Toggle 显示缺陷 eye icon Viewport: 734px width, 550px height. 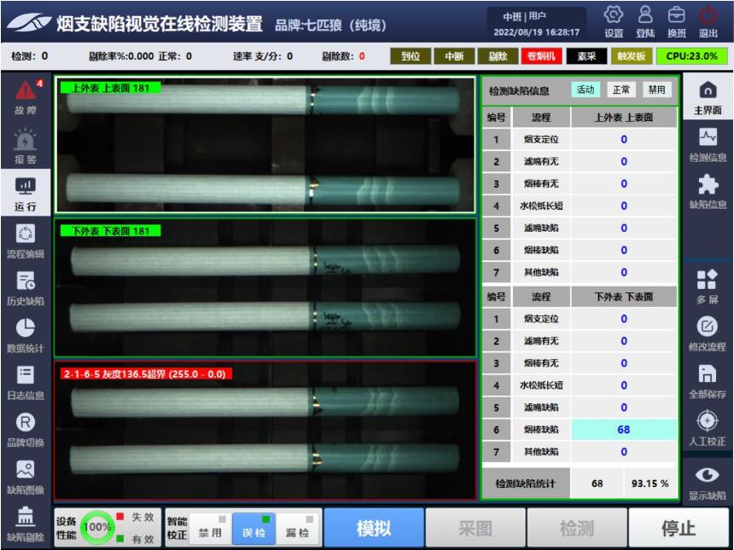707,481
